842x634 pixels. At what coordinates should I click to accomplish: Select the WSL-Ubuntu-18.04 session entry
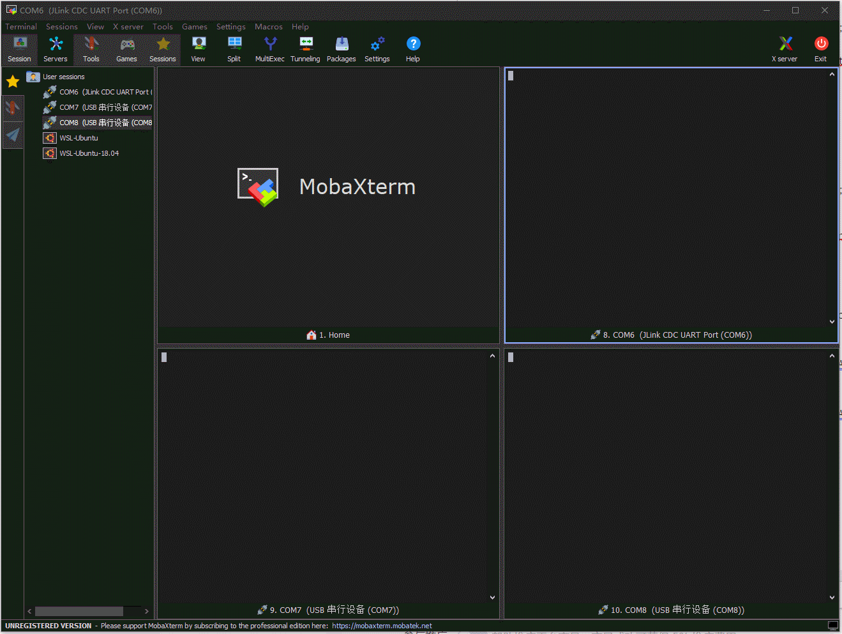[x=81, y=153]
